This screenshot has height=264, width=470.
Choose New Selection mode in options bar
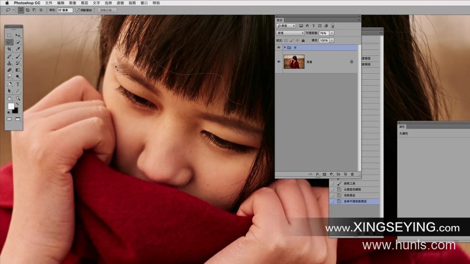click(x=21, y=10)
